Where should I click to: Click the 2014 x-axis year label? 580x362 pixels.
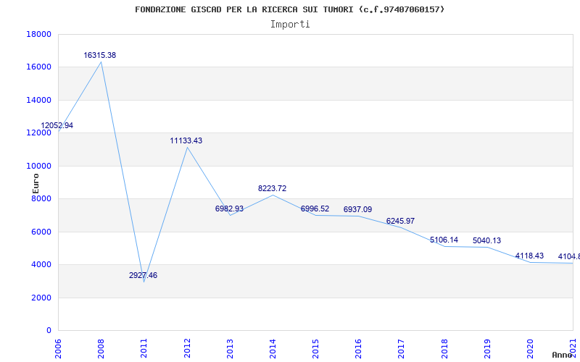pos(273,346)
